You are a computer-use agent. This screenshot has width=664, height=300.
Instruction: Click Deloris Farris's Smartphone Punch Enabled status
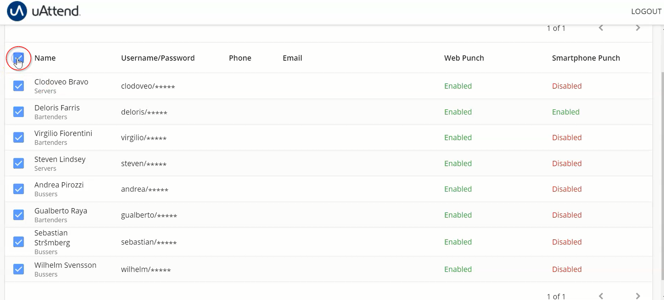click(x=566, y=112)
